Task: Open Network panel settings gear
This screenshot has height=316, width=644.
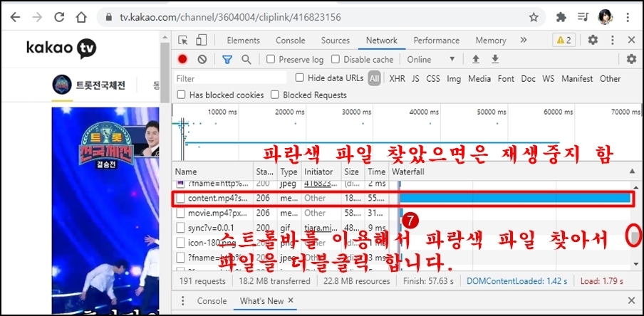Action: click(631, 59)
